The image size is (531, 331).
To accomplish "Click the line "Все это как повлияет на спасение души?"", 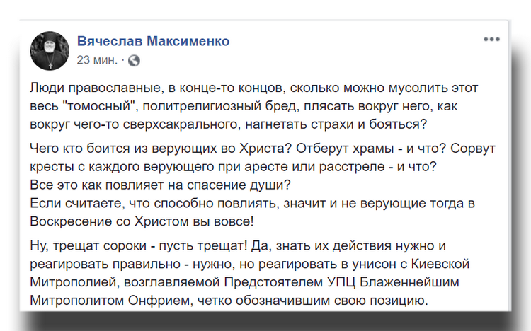I will [x=160, y=185].
